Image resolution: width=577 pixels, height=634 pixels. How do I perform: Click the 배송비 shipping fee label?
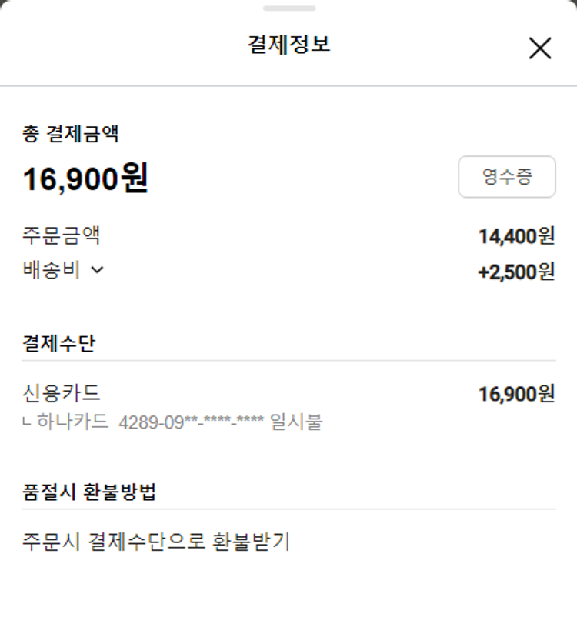coord(52,271)
